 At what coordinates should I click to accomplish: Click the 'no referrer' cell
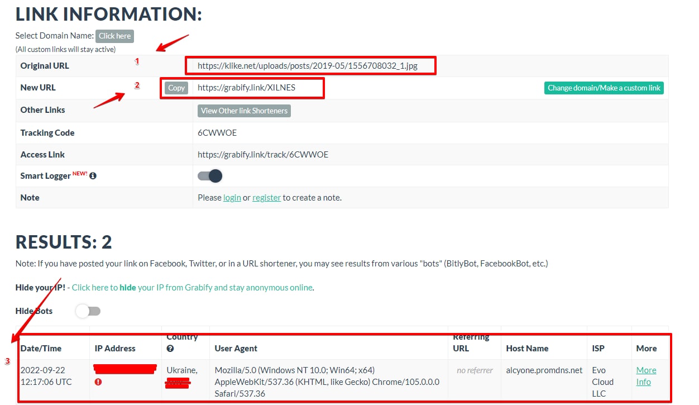coord(475,370)
